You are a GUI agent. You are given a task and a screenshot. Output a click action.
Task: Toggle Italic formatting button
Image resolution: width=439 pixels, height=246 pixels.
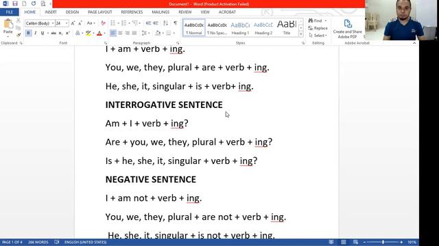click(35, 33)
